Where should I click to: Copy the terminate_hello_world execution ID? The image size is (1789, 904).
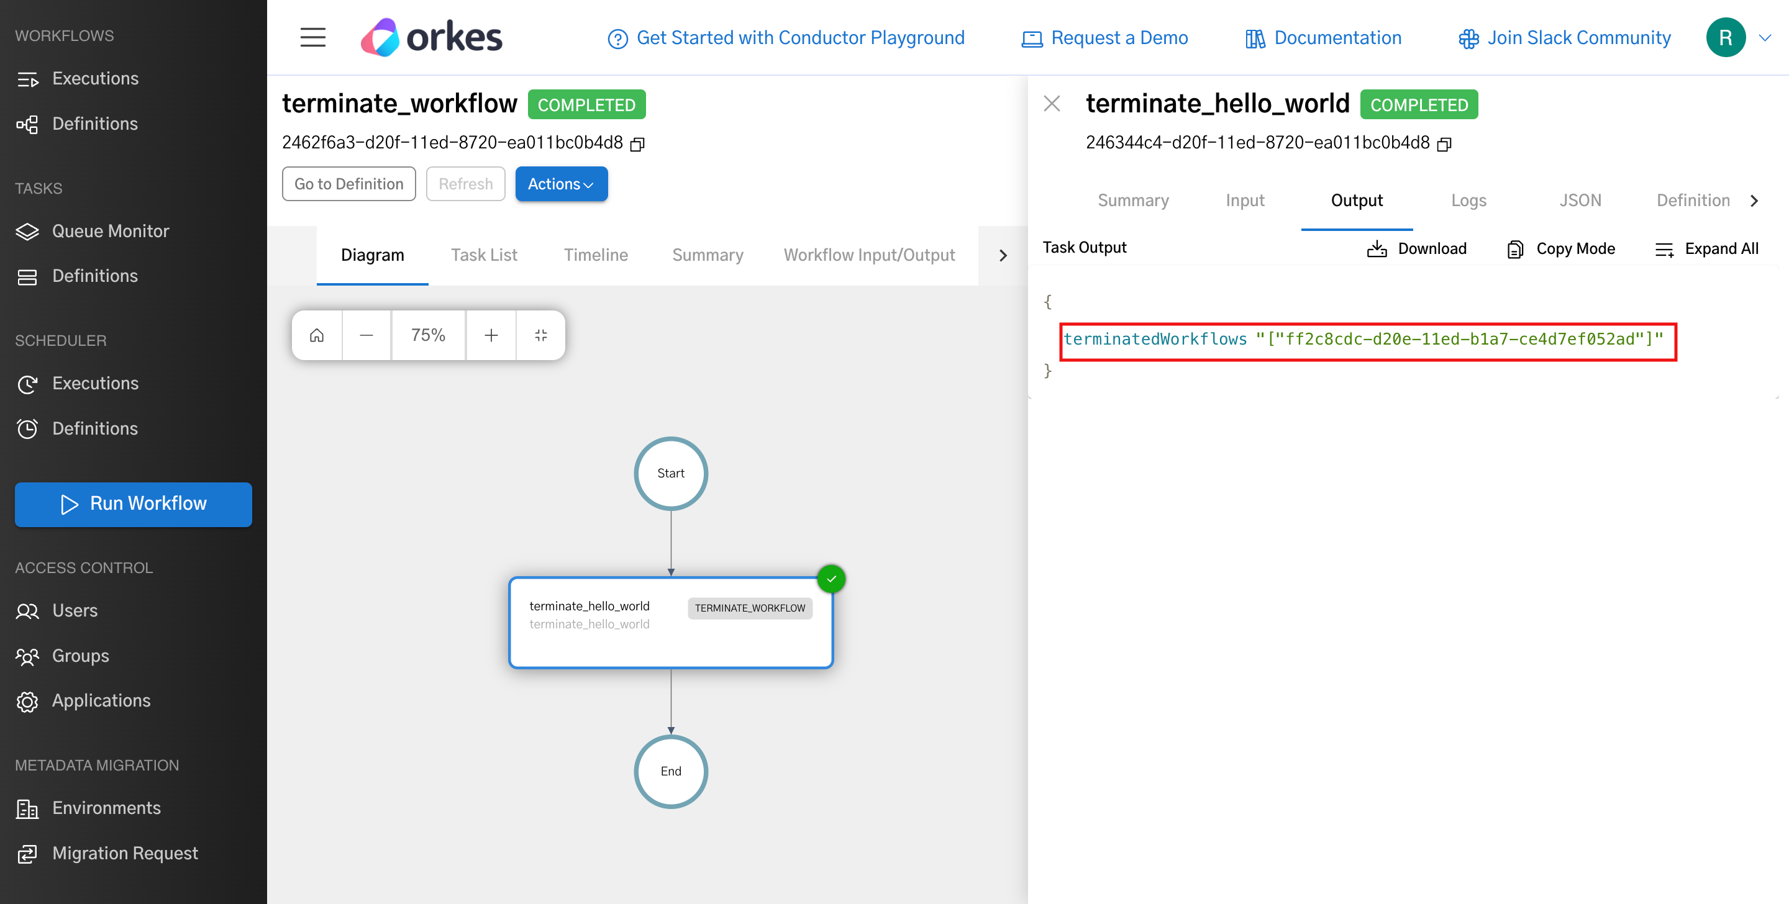pos(1444,145)
